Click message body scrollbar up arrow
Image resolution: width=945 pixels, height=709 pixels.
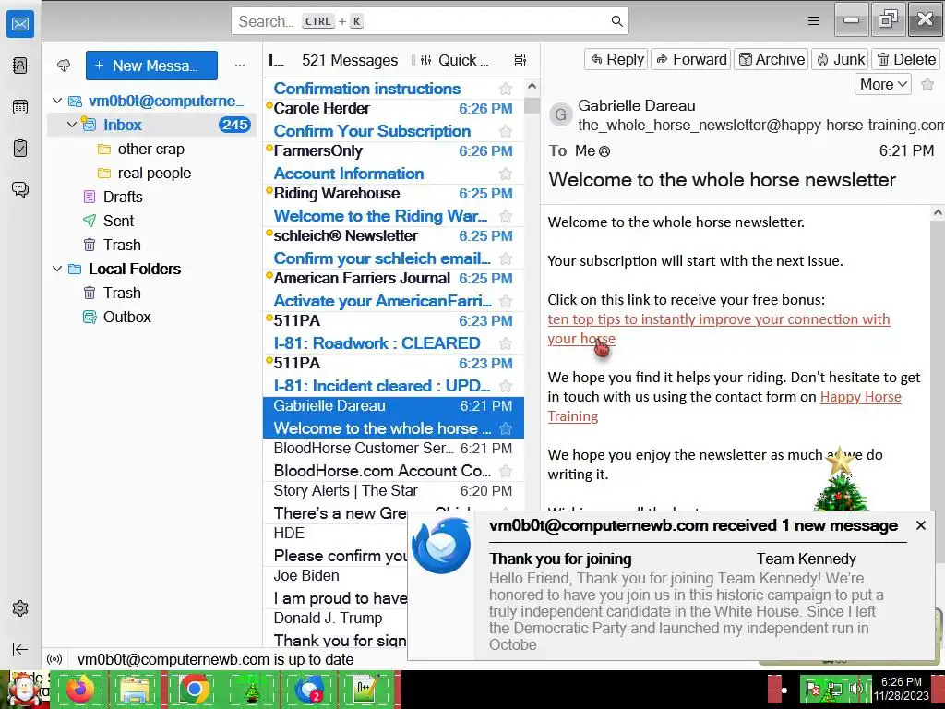click(x=938, y=212)
